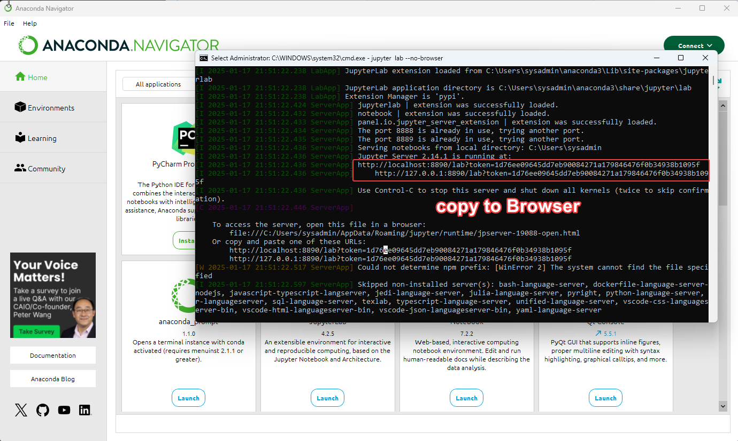
Task: Click the cmd window title bar icon
Action: (x=204, y=58)
